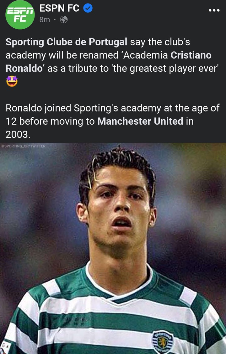
Task: Open the Sporting Clube de Portugal tag
Action: coord(67,42)
